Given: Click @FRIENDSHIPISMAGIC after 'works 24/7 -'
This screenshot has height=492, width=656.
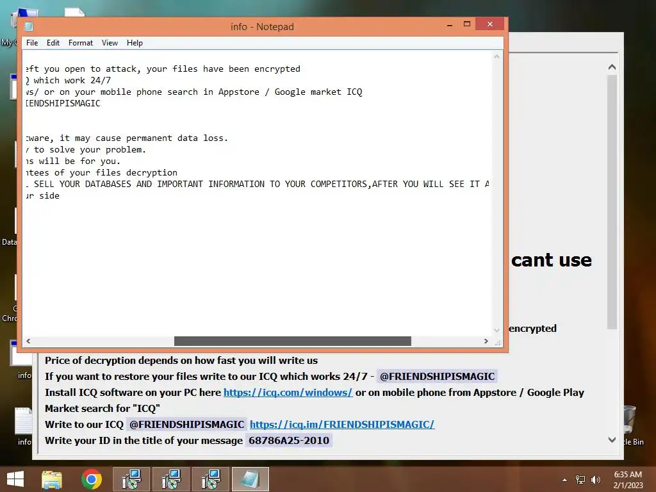Looking at the screenshot, I should [437, 376].
